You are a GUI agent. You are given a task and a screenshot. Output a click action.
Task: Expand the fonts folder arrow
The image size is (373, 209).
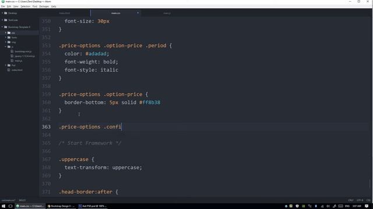tap(6, 37)
